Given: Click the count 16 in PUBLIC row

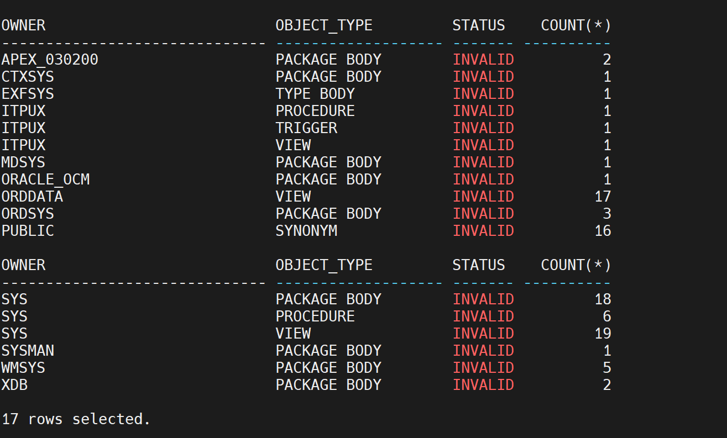Looking at the screenshot, I should [x=603, y=230].
